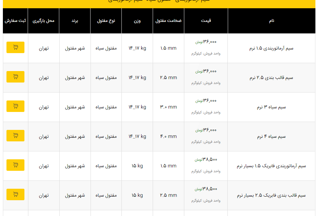The image size is (319, 216).
Task: Click cart icon for سیم آرماتوربندی ۱.۵ نرم
Action: pos(15,47)
